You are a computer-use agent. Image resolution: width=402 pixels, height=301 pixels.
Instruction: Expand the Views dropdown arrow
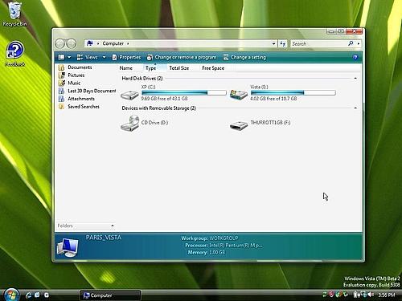point(105,57)
